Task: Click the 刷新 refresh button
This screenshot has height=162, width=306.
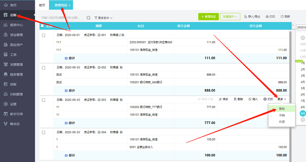Action: point(285,17)
